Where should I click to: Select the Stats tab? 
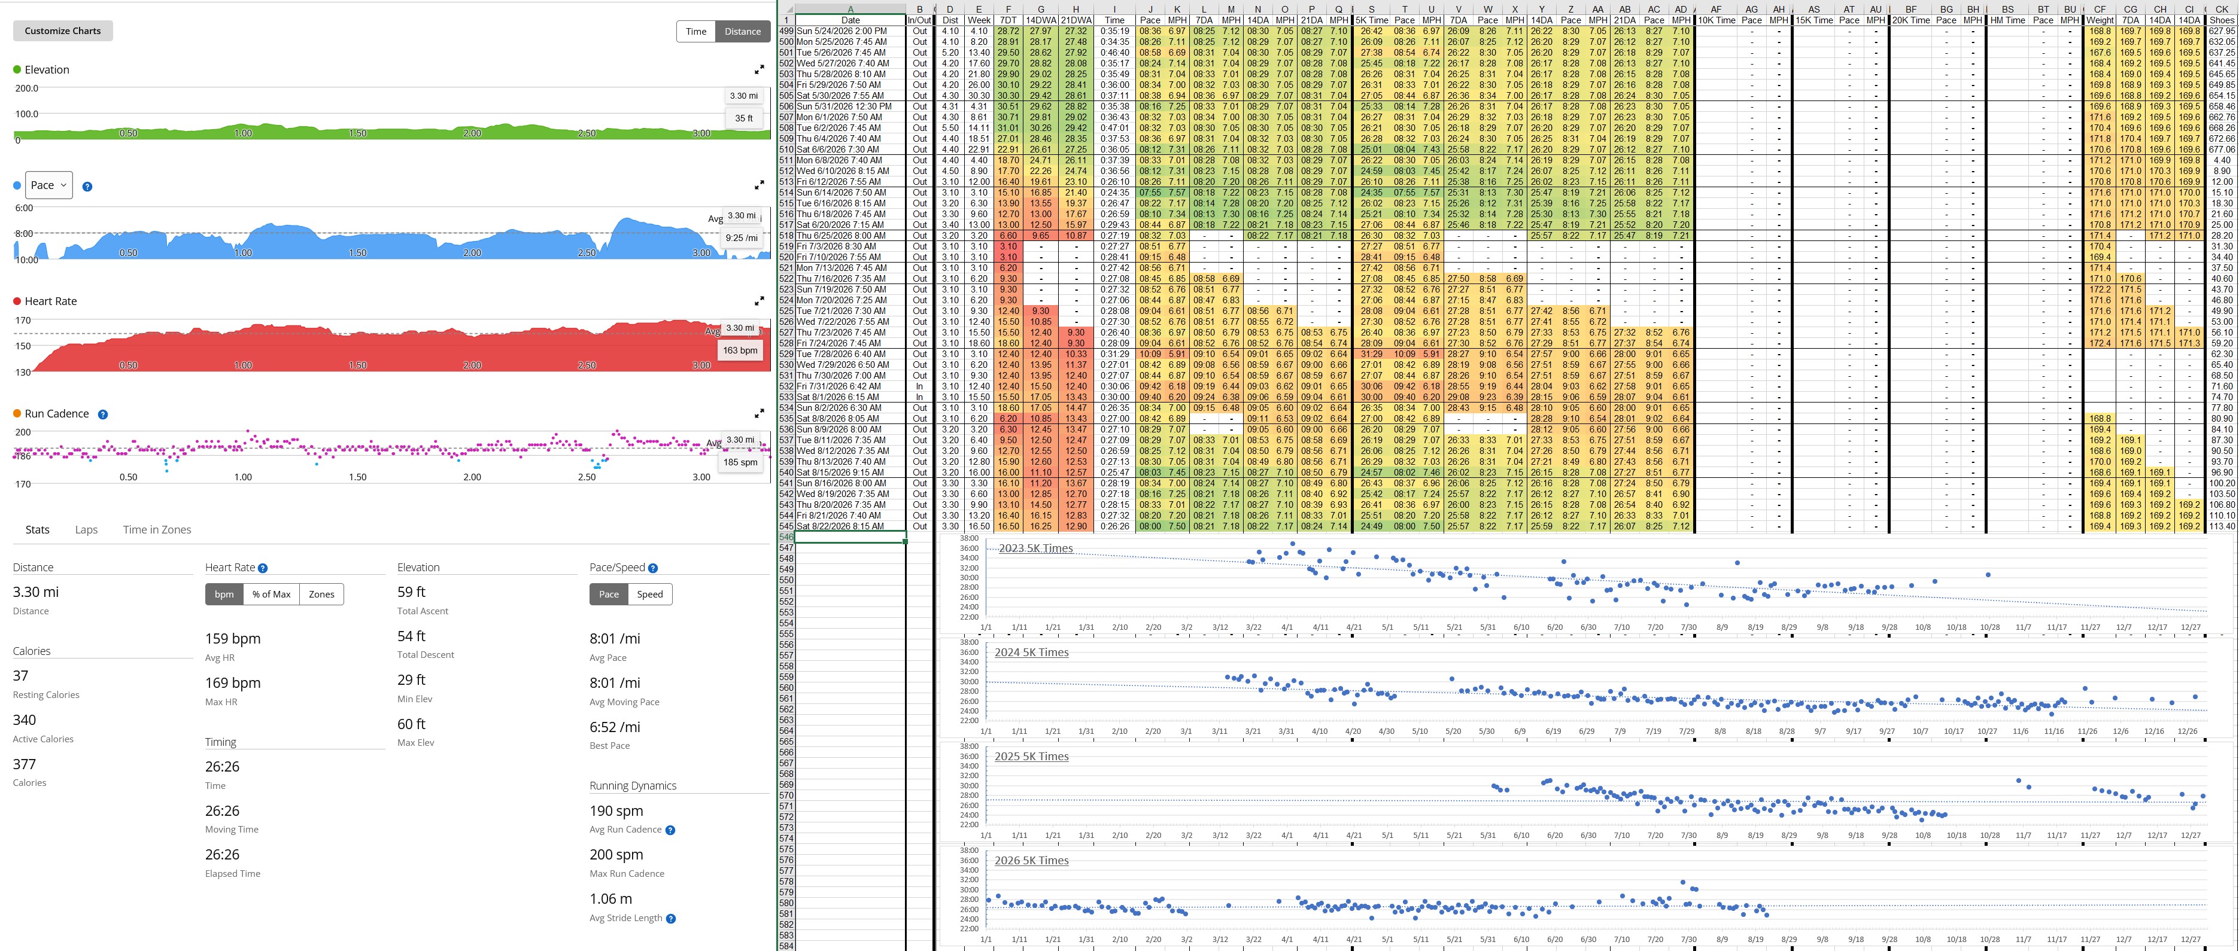[x=37, y=529]
